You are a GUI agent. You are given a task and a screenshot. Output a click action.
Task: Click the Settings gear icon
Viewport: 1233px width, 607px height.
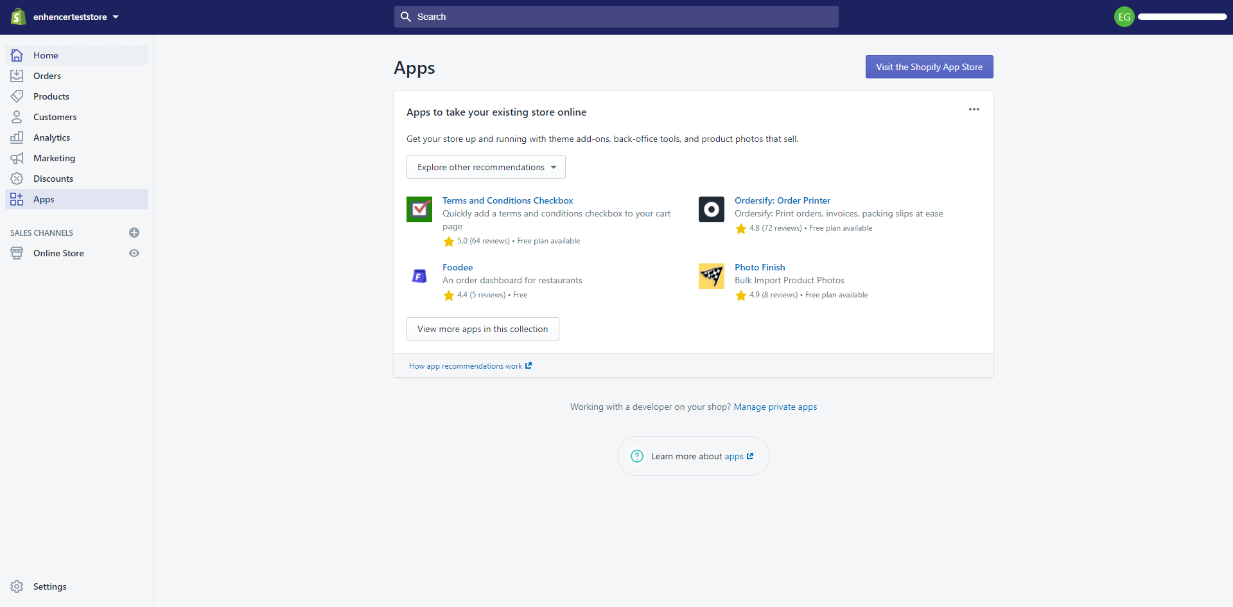pyautogui.click(x=17, y=586)
